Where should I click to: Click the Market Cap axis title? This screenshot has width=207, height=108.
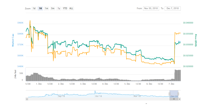[x=13, y=40]
